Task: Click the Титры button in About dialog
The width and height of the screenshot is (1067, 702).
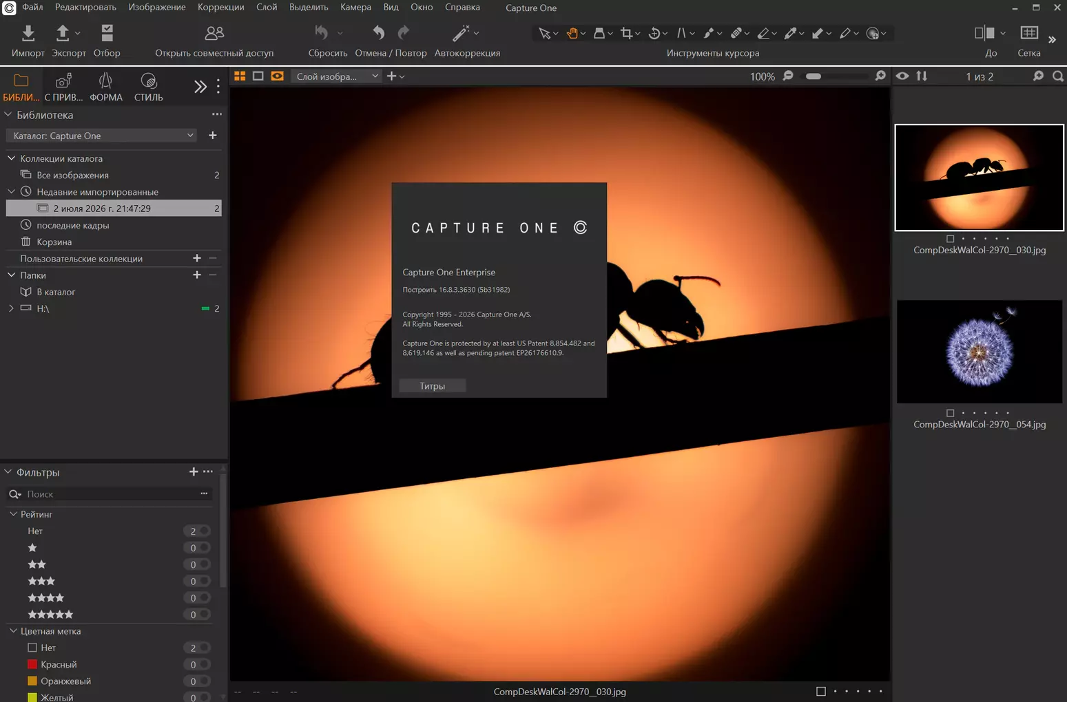Action: [x=433, y=386]
